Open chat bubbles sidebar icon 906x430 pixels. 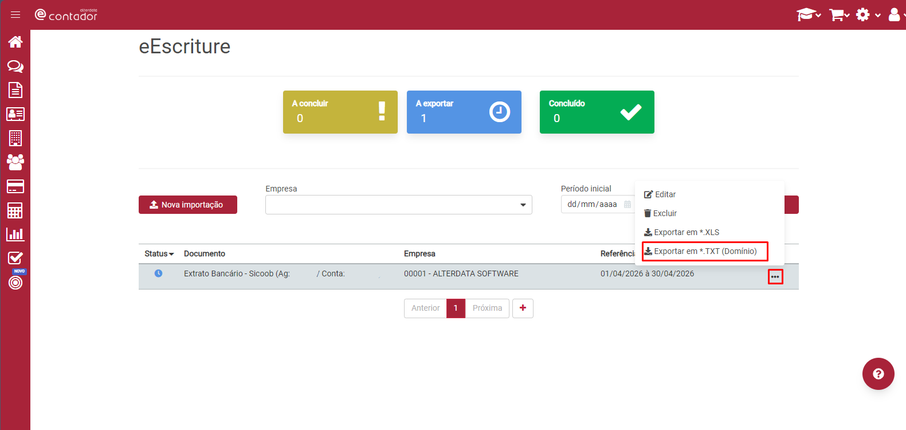tap(15, 67)
